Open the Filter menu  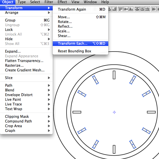[49, 2]
